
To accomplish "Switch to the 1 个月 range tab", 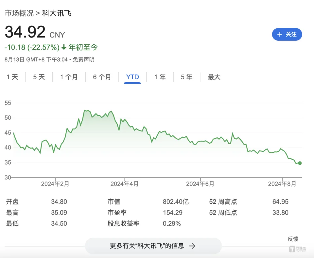I will (x=69, y=77).
